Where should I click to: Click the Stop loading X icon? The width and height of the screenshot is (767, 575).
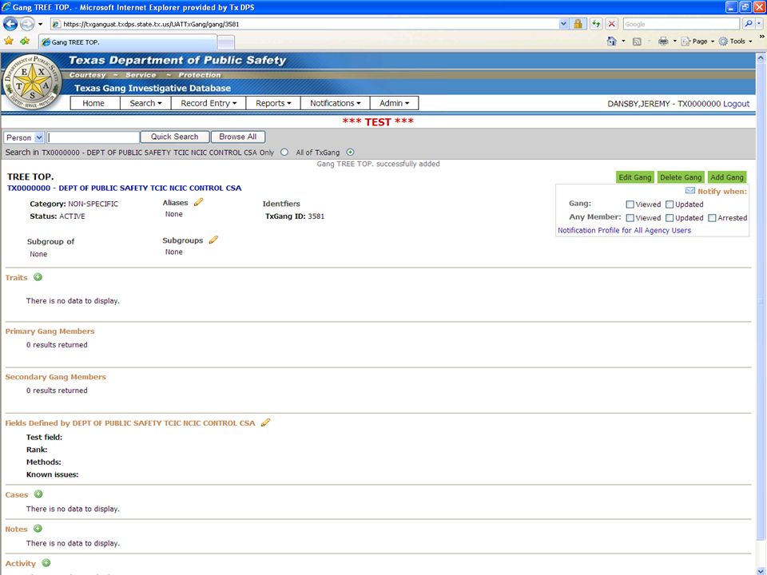point(611,23)
